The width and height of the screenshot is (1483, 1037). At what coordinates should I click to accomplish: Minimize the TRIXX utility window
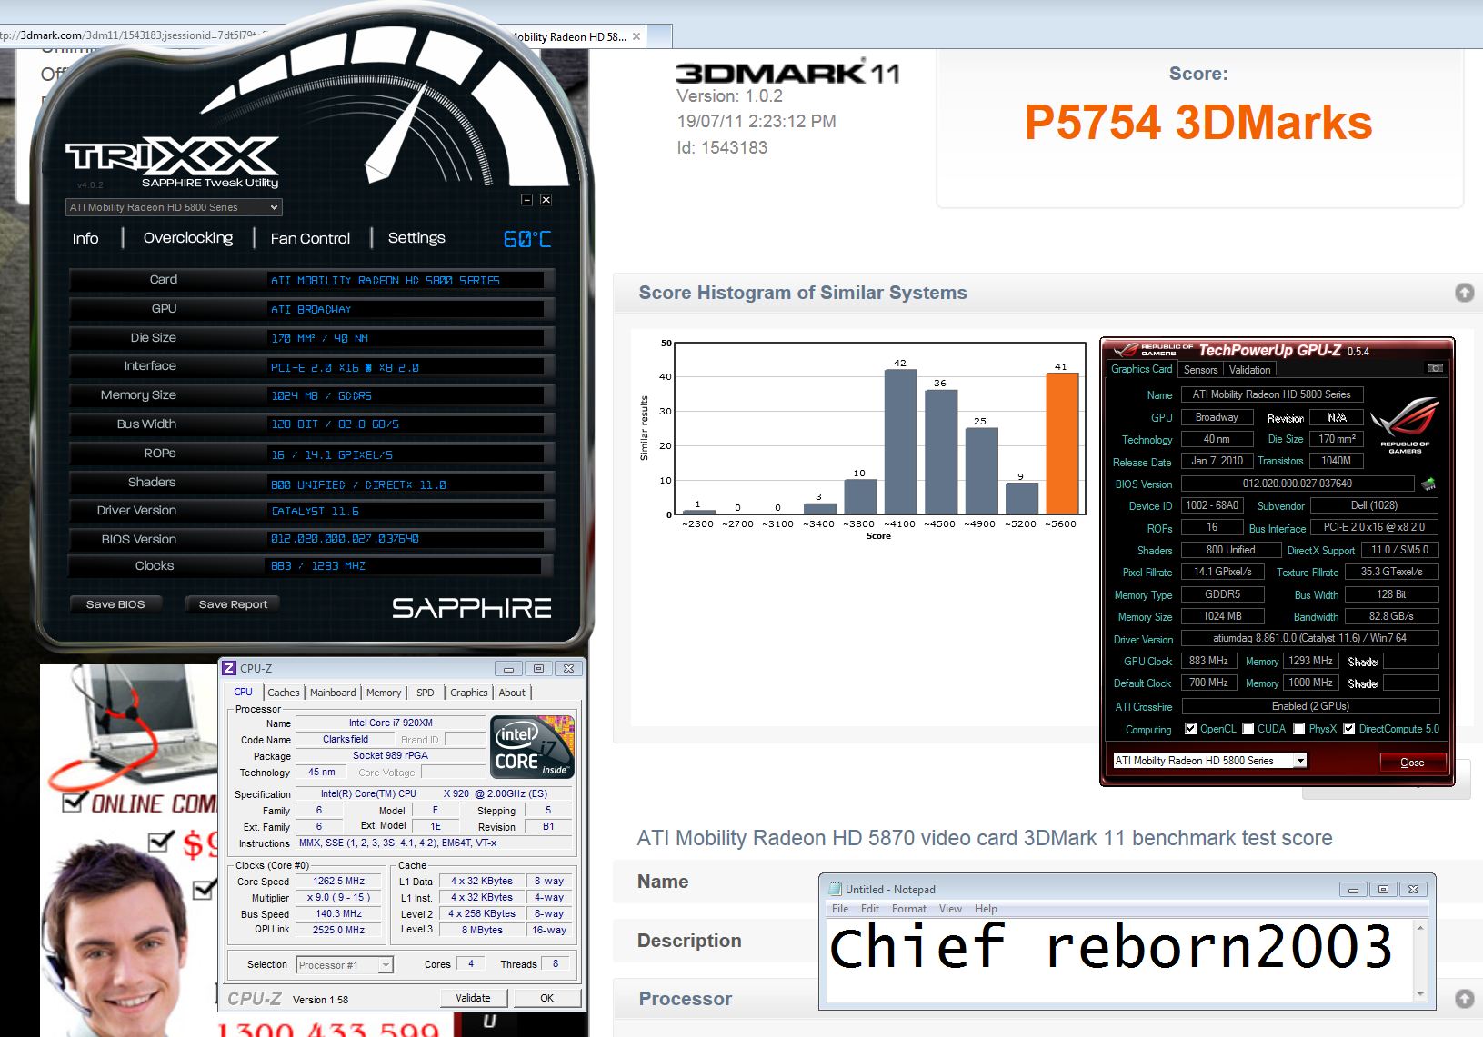[526, 200]
